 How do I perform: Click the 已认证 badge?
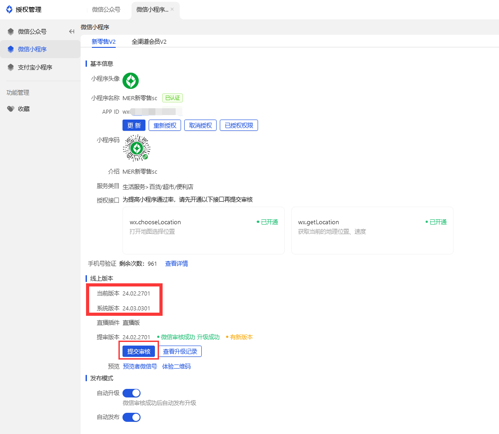tap(172, 98)
